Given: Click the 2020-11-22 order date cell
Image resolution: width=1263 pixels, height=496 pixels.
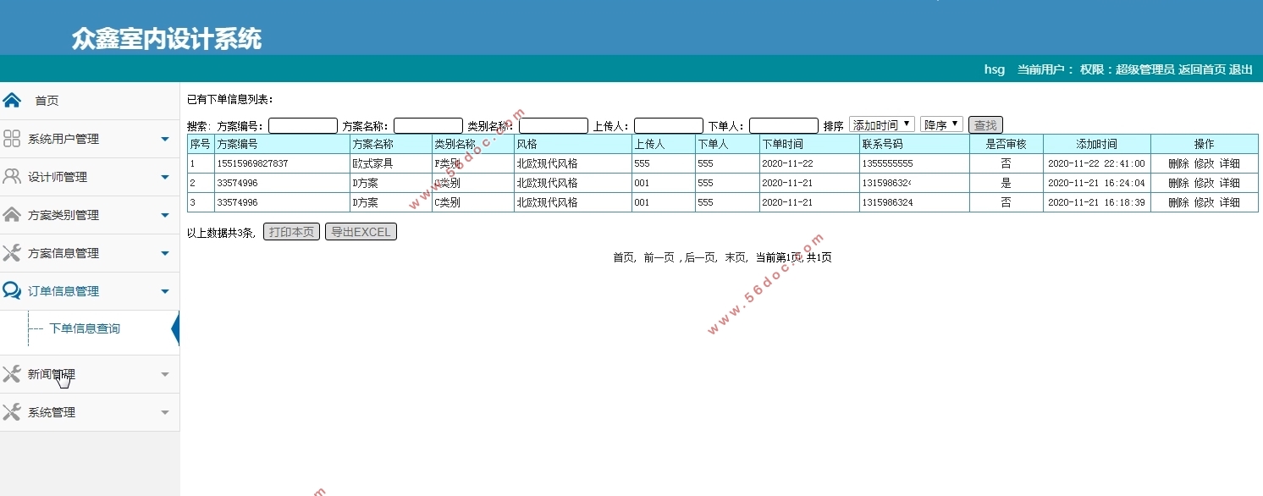Looking at the screenshot, I should click(809, 163).
